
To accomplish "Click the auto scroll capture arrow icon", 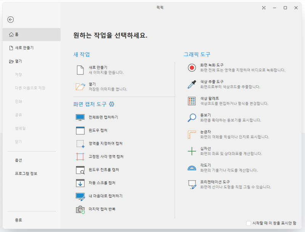I will (x=80, y=183).
